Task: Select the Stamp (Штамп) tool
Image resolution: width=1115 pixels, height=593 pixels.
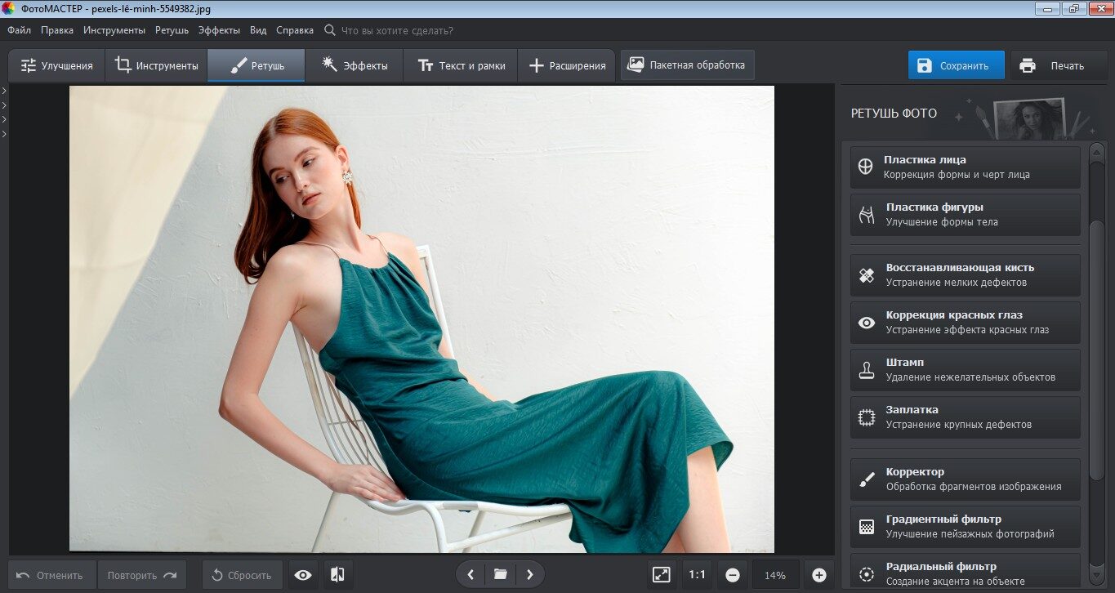Action: point(965,369)
